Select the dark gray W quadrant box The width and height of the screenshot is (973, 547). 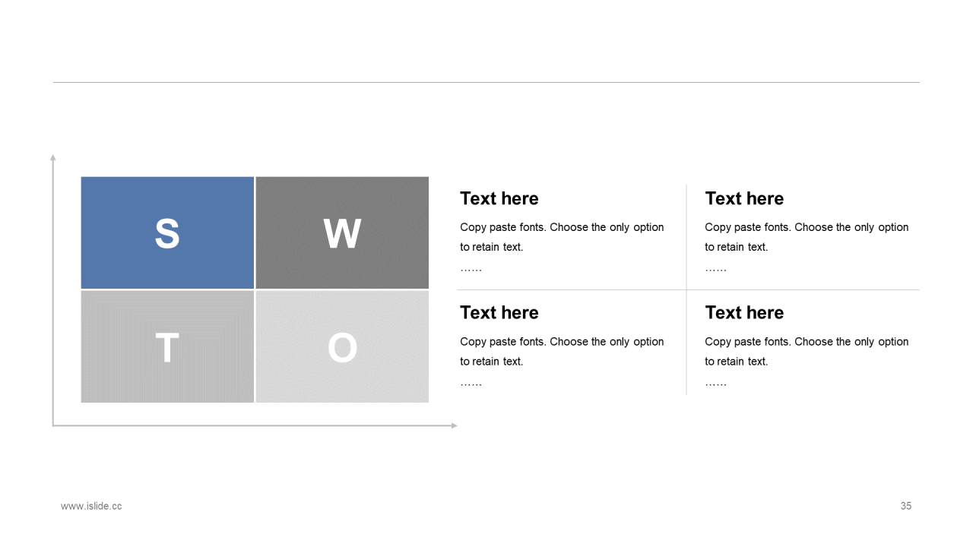coord(342,232)
